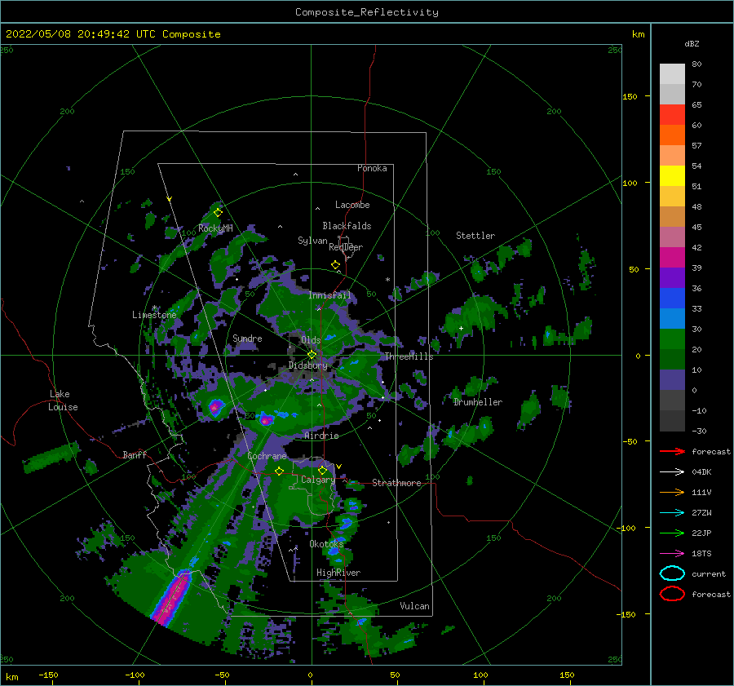Click the Drumheller label on map
Image resolution: width=734 pixels, height=686 pixels.
[478, 402]
